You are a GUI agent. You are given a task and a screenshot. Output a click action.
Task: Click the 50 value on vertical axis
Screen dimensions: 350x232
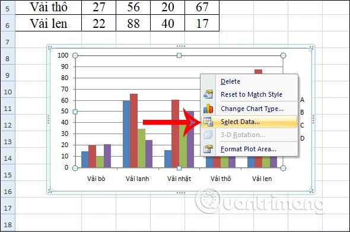(x=65, y=111)
